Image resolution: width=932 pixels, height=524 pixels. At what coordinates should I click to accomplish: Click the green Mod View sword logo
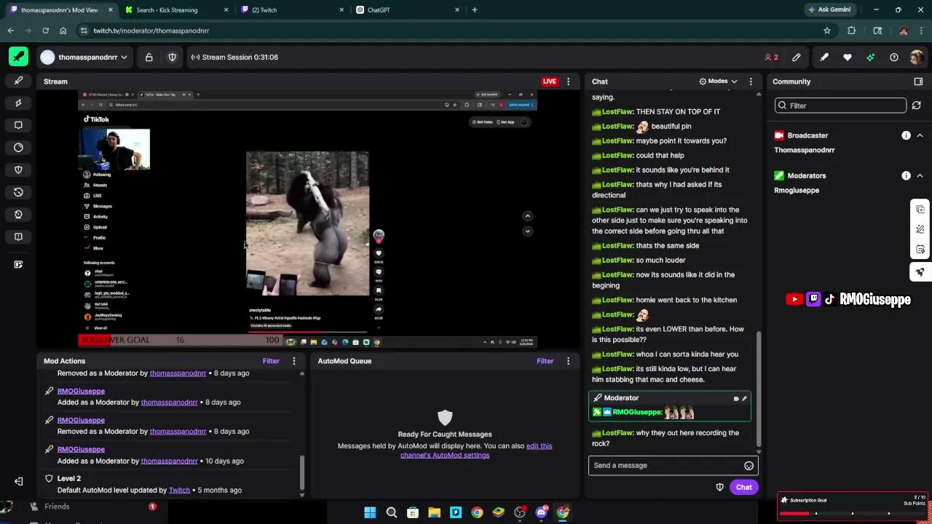tap(18, 57)
